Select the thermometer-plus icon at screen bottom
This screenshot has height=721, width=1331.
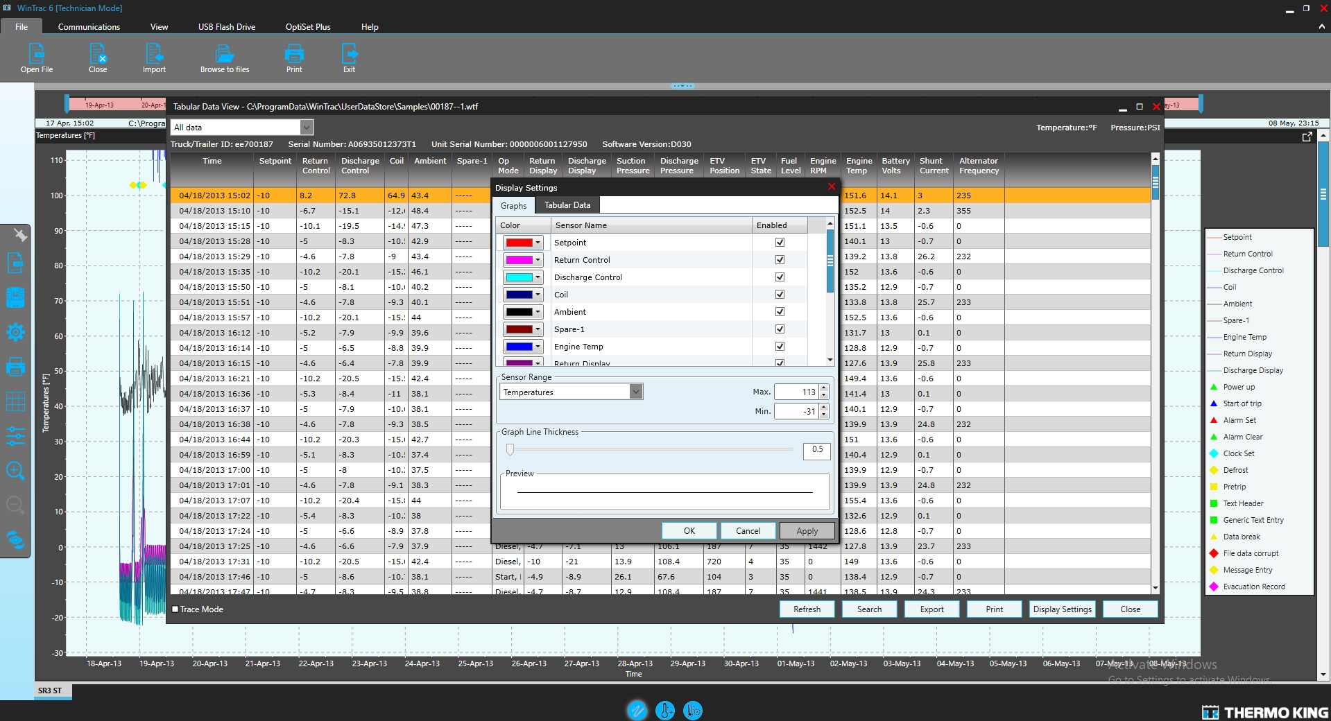[x=664, y=710]
